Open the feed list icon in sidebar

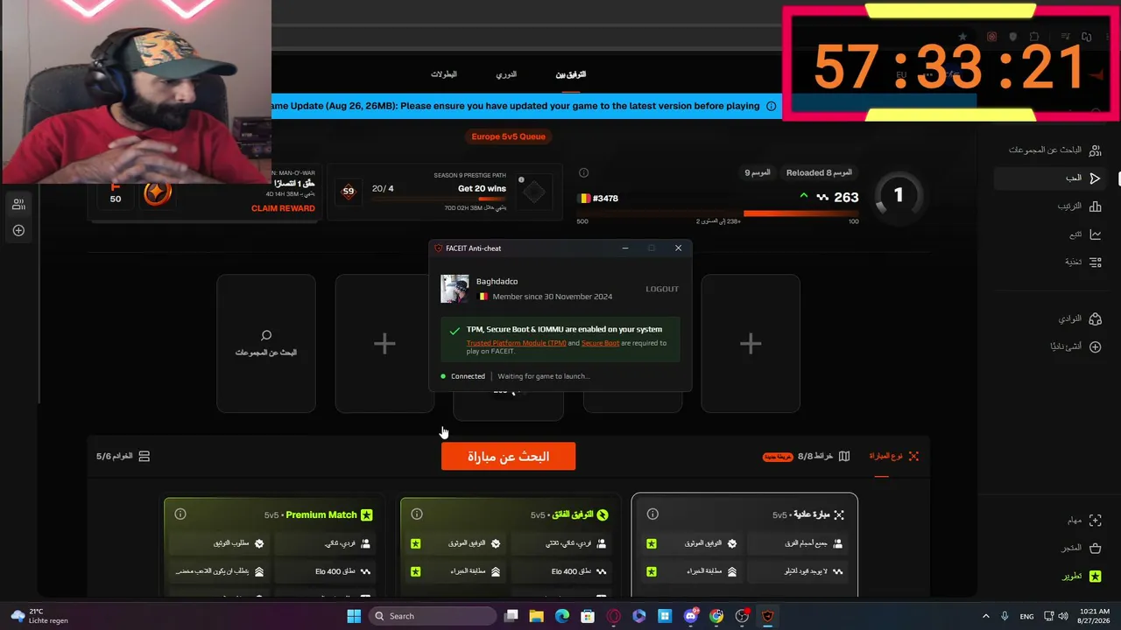[x=1095, y=262]
